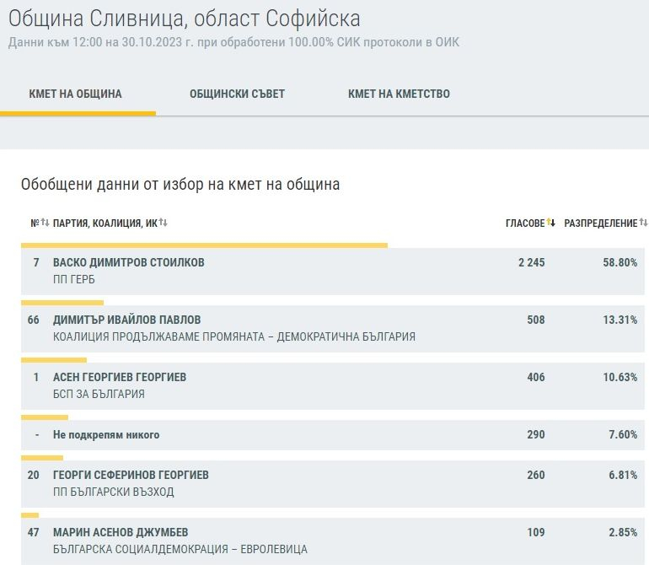Click БЪЛГАРСКА СОЦИАЛДЕМОКРАЦИЯ – ЕВРОЛЕВИЦА label
649x565 pixels.
point(180,549)
